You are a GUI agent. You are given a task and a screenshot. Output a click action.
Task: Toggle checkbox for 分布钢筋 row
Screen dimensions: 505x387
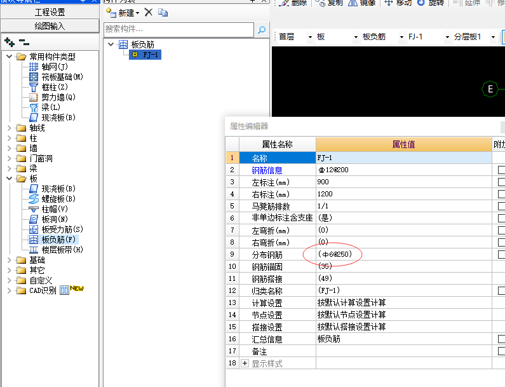(x=501, y=255)
